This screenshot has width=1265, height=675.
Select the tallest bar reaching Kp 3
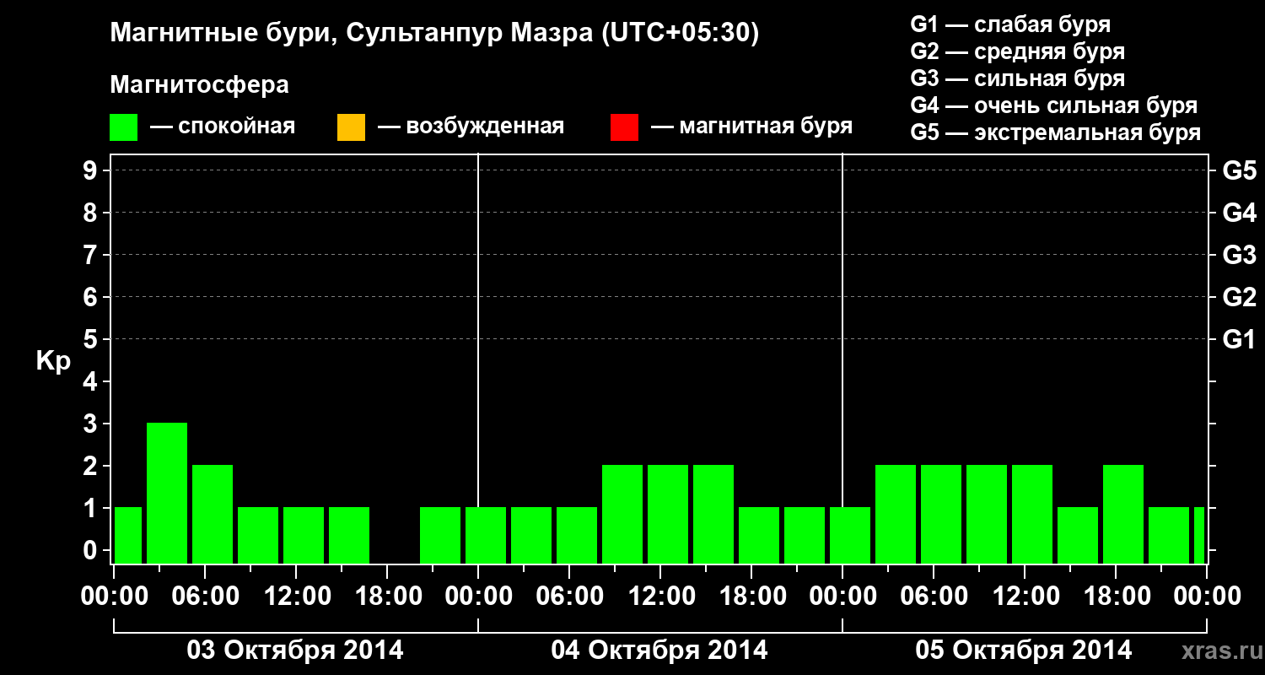click(167, 493)
